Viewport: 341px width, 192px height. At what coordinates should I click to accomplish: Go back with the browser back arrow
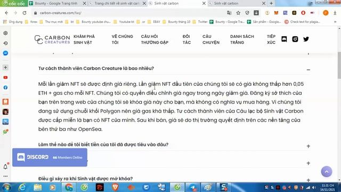[x=6, y=13]
